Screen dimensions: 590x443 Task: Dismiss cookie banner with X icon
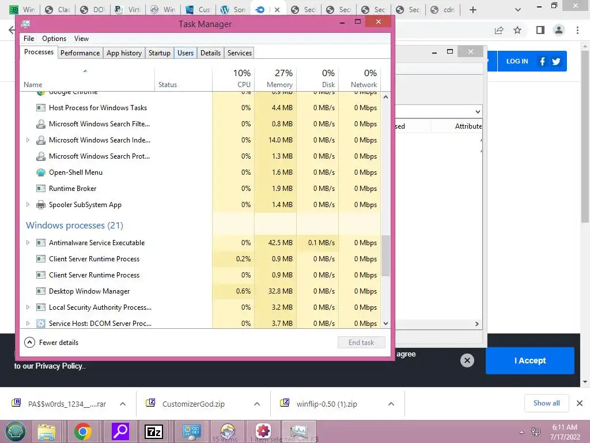pyautogui.click(x=467, y=361)
